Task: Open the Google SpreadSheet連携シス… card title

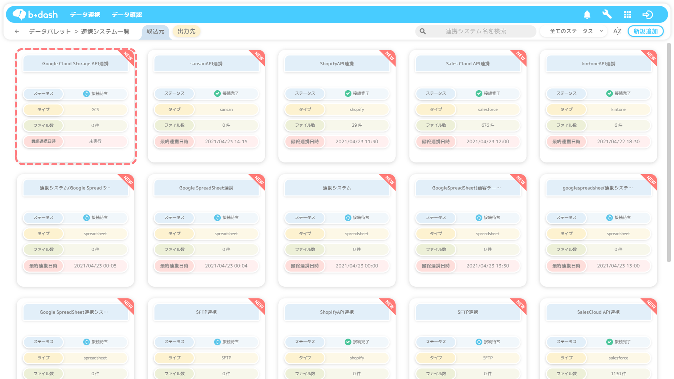Action: 75,312
